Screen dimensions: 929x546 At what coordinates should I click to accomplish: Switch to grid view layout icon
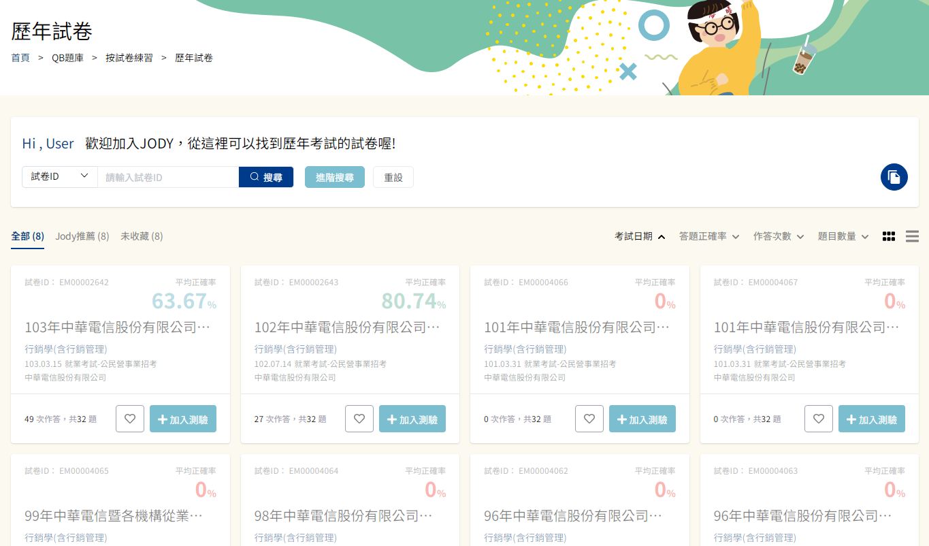coord(888,236)
